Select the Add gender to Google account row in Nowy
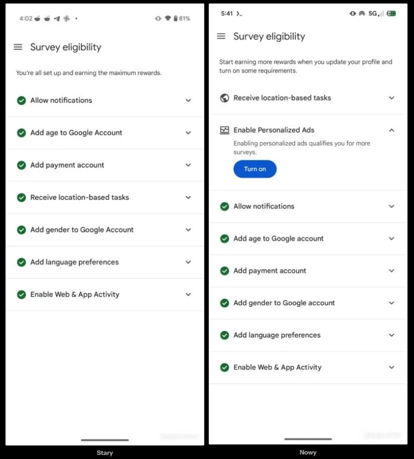 click(284, 303)
